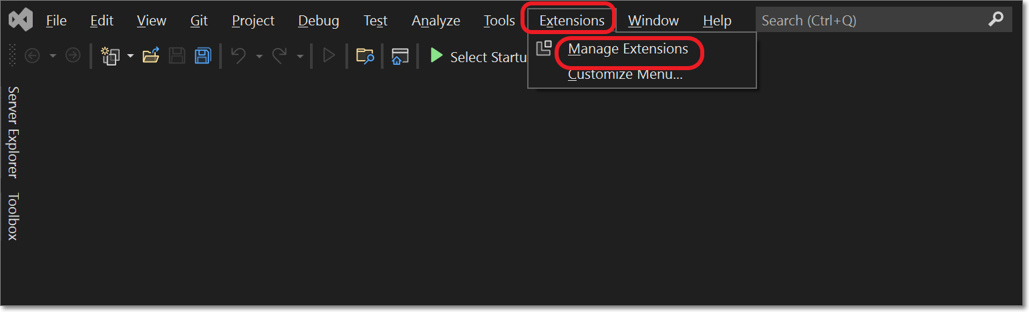The image size is (1029, 312).
Task: Click the Navigate Forward arrow icon
Action: pos(73,56)
